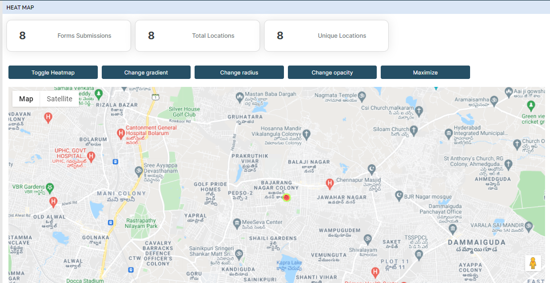
Task: Click the Sree Ayyappa Devasthanam temple icon
Action: [x=138, y=171]
